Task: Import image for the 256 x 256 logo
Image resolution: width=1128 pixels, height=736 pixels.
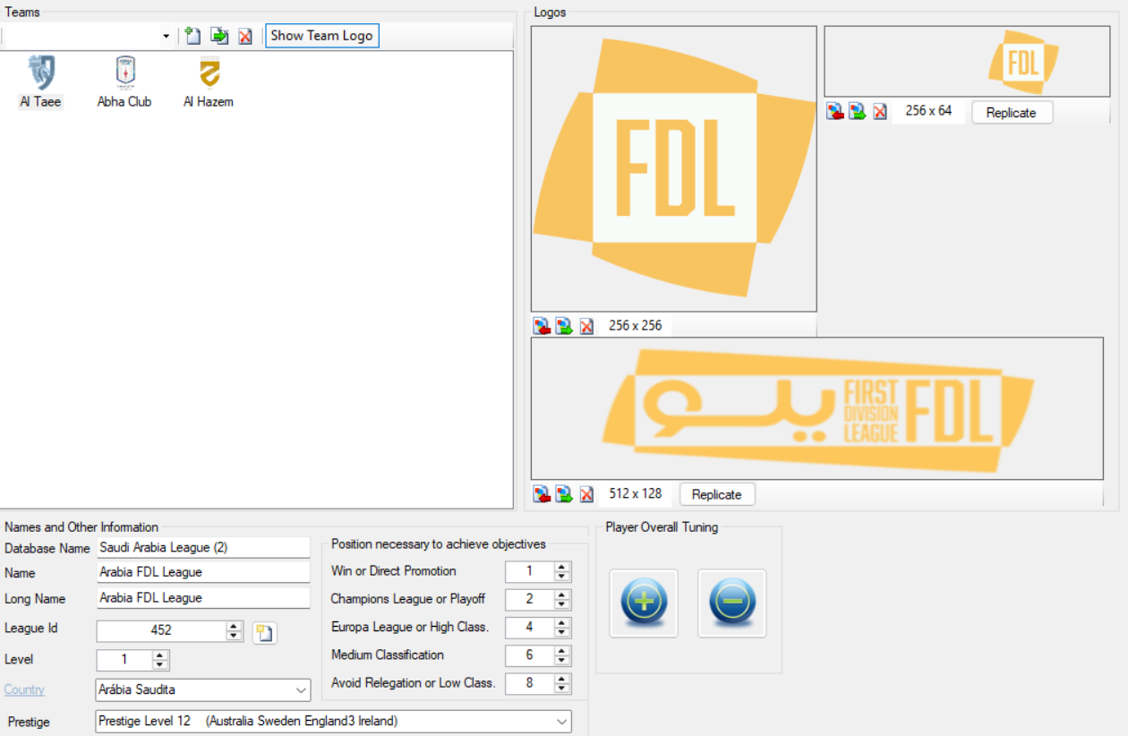Action: (542, 326)
